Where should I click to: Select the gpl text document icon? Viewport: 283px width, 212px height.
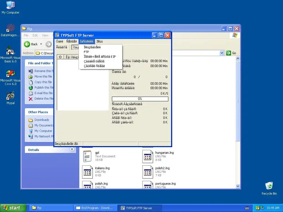87,156
